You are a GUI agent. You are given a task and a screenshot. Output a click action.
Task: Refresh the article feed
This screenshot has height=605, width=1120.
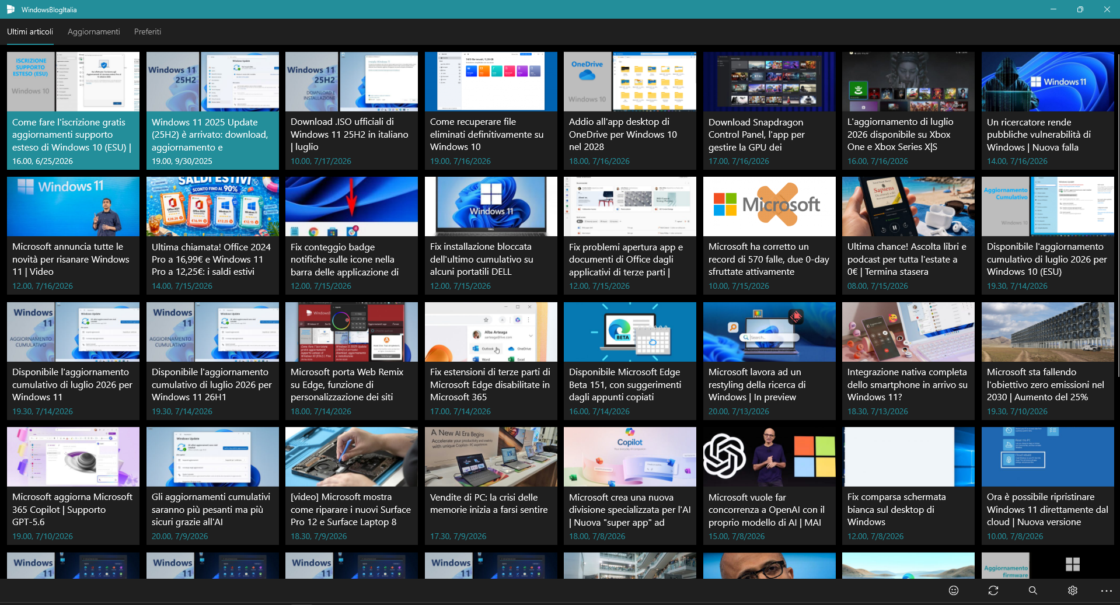point(993,590)
